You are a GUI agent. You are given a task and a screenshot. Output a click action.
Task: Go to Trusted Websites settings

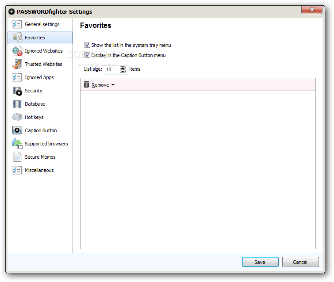click(43, 64)
